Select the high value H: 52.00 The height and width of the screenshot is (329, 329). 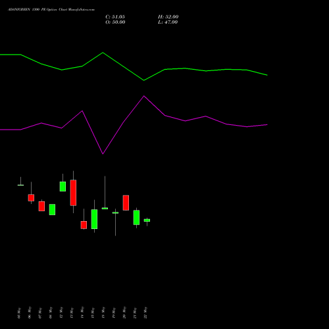coord(168,17)
